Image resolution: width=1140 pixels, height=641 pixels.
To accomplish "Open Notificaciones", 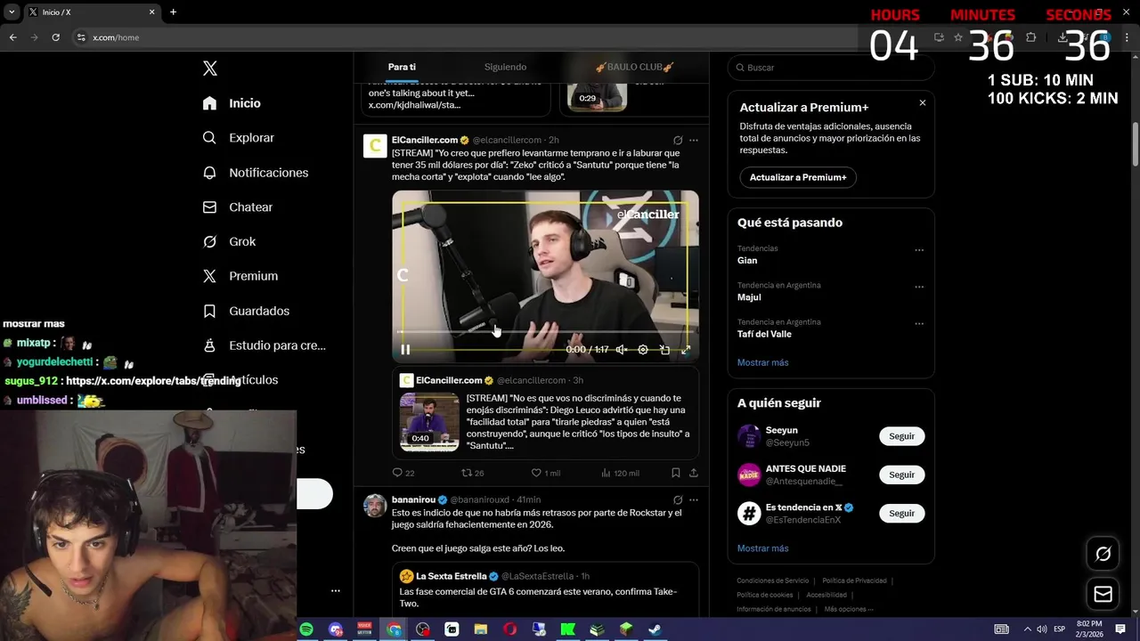I will point(255,173).
